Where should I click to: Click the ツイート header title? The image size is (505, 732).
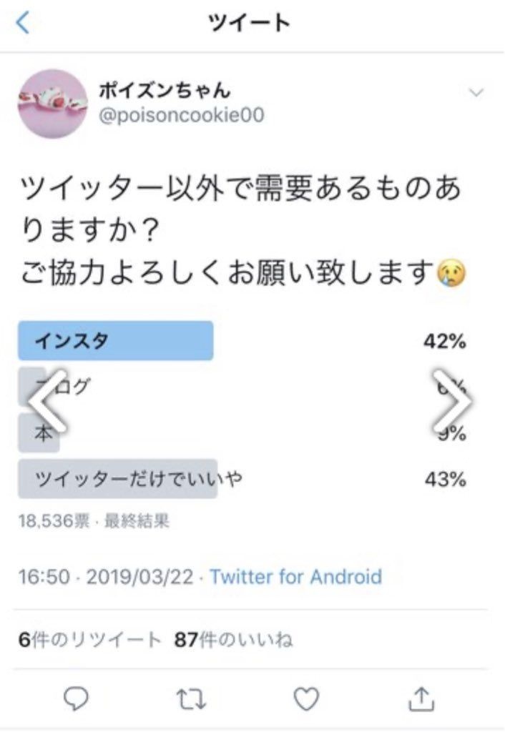point(250,24)
